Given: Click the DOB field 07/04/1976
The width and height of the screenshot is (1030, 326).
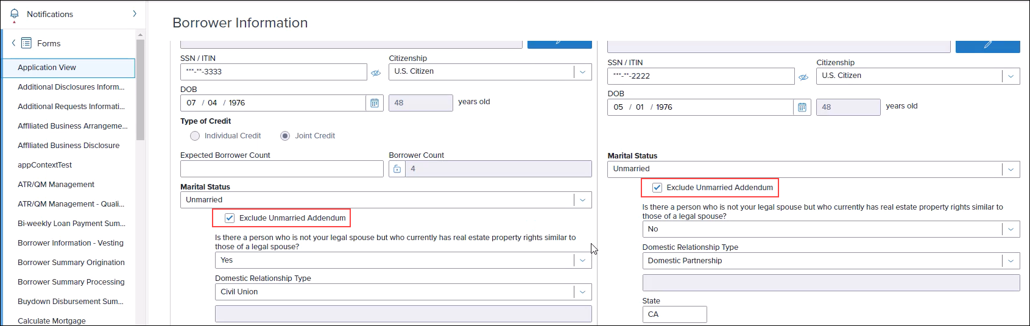Looking at the screenshot, I should (x=273, y=103).
